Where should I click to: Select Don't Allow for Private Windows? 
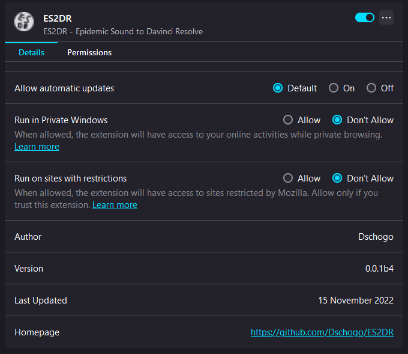click(x=337, y=120)
